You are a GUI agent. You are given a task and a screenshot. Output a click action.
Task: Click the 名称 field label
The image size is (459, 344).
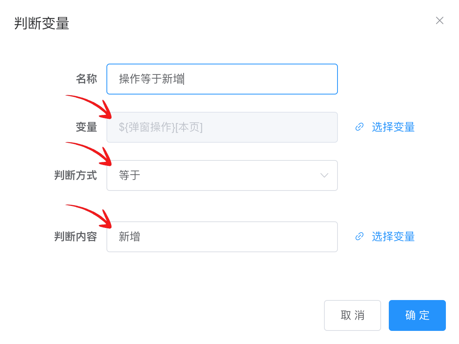[86, 79]
